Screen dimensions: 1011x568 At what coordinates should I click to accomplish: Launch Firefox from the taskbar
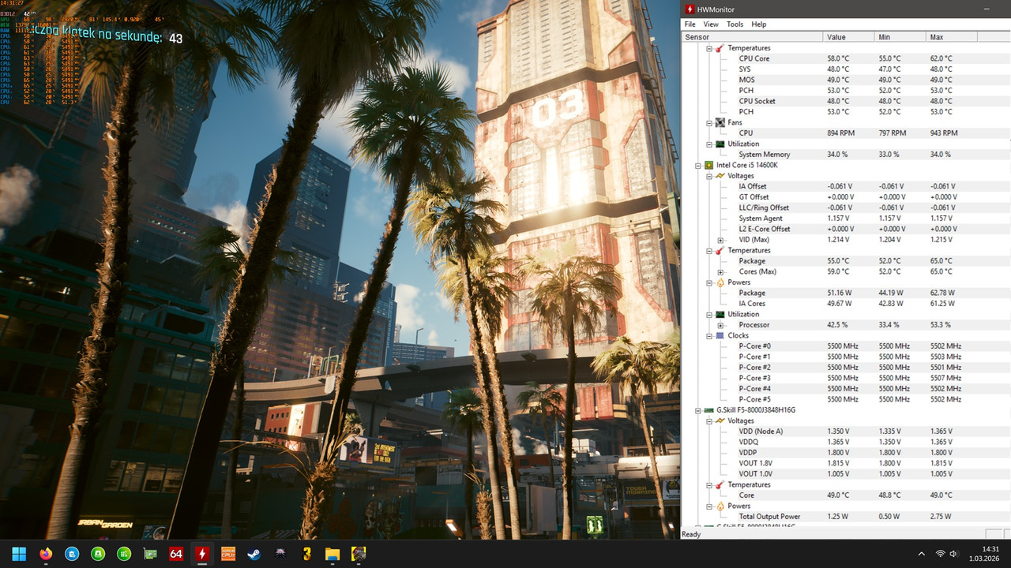[45, 554]
